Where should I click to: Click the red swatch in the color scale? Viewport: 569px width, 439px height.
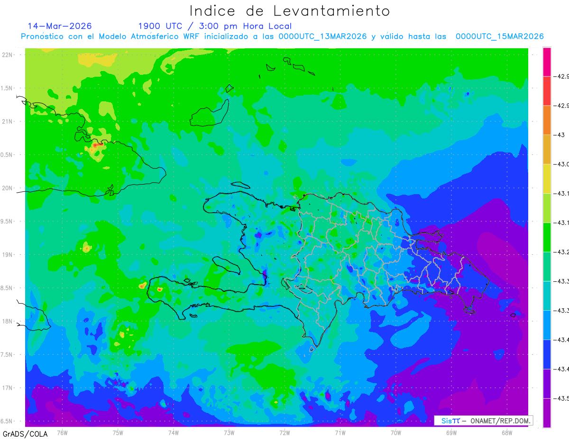[547, 91]
